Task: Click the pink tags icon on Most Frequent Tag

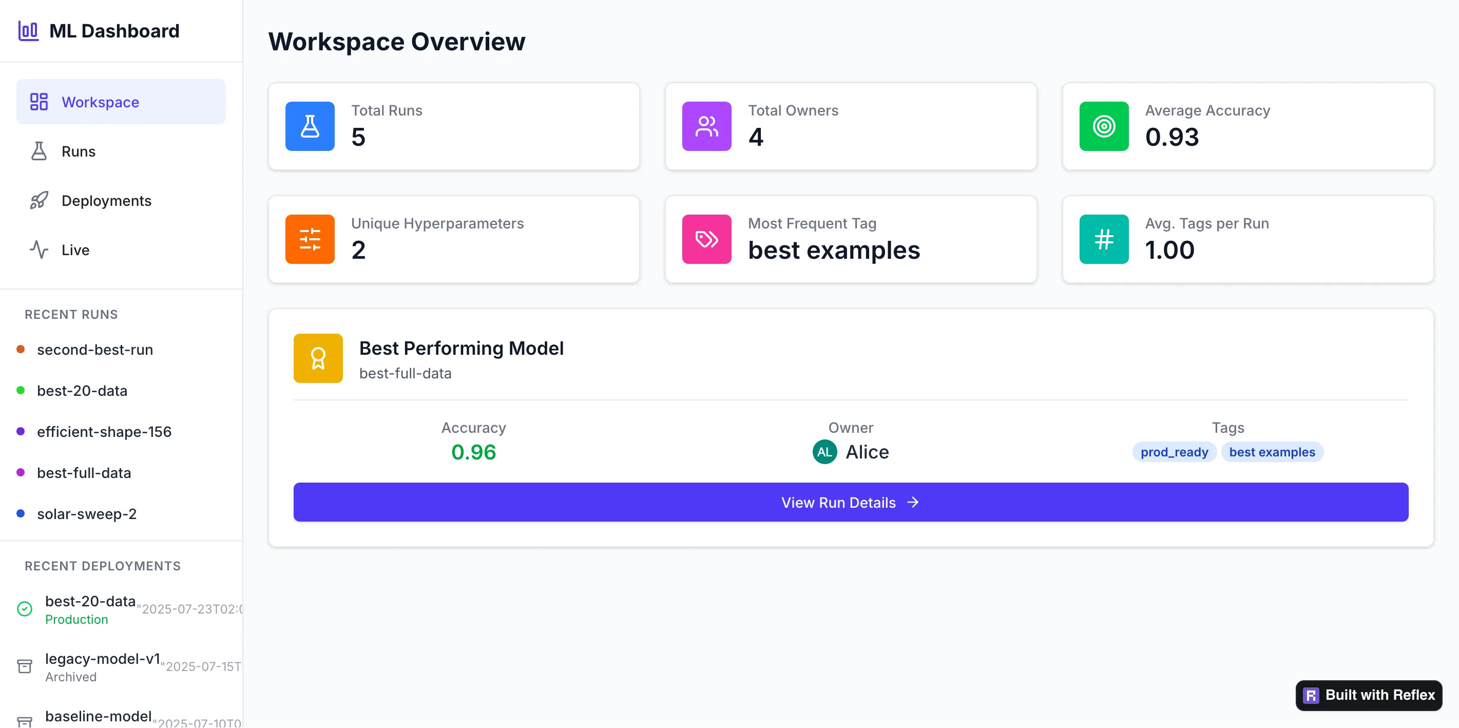Action: [706, 239]
